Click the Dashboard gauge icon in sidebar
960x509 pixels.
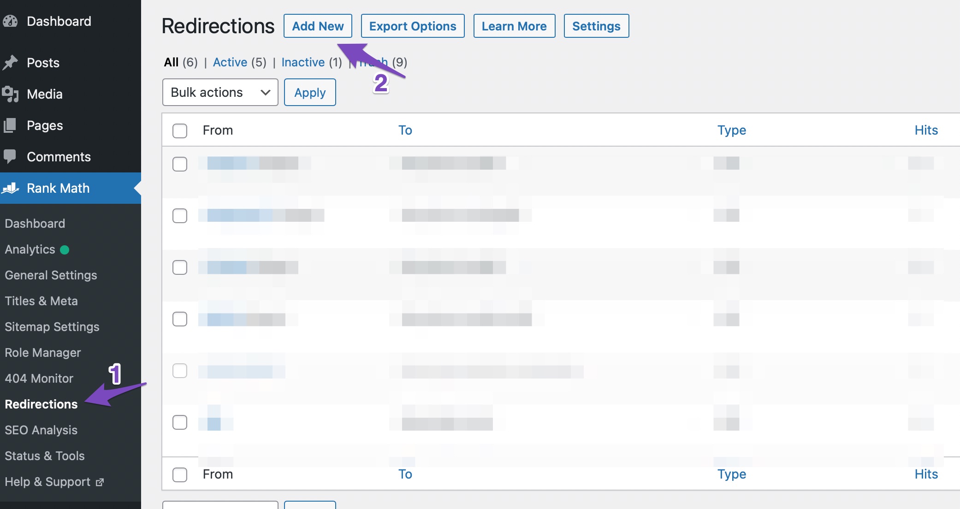[x=10, y=21]
